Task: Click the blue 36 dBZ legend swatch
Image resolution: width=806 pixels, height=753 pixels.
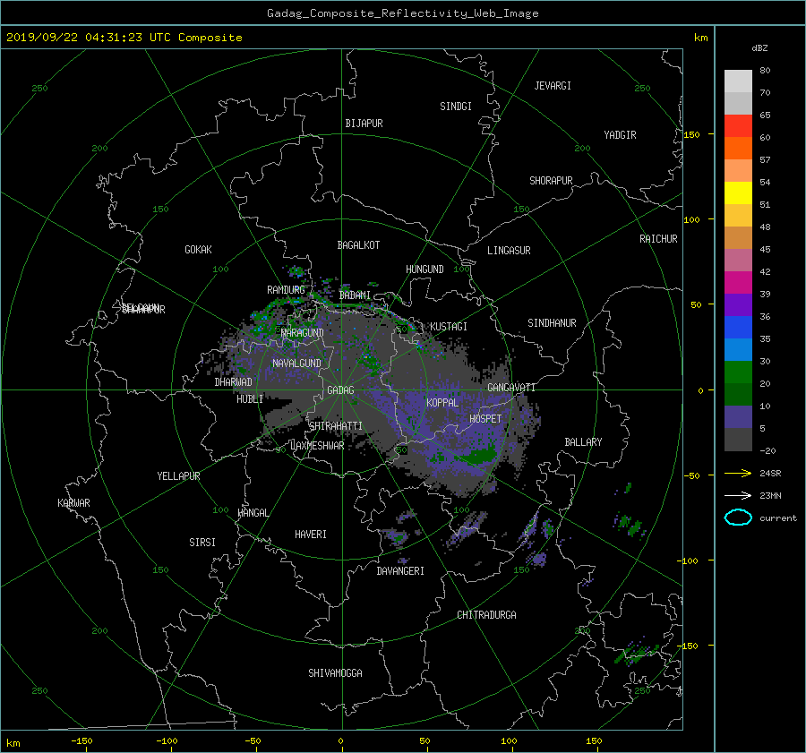Action: point(738,327)
